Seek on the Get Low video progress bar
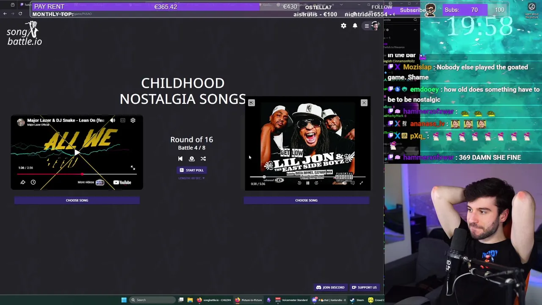This screenshot has width=542, height=305. click(x=307, y=177)
